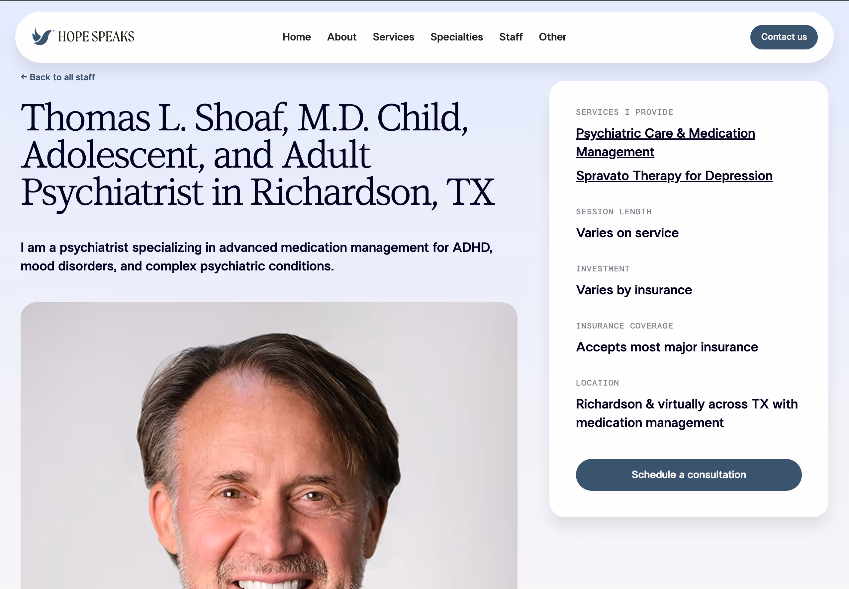Click the Hope Speaks wordmark text

(x=97, y=36)
